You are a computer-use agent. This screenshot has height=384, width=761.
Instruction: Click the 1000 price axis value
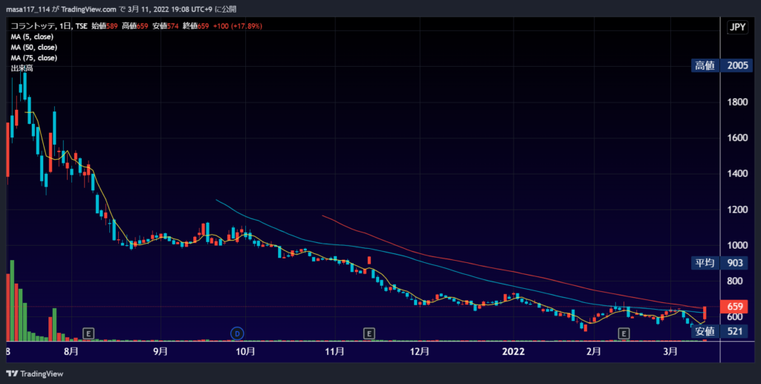(737, 245)
